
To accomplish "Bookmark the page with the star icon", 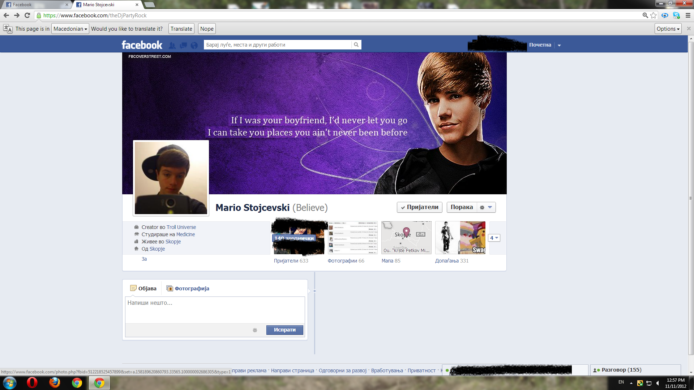I will [654, 15].
